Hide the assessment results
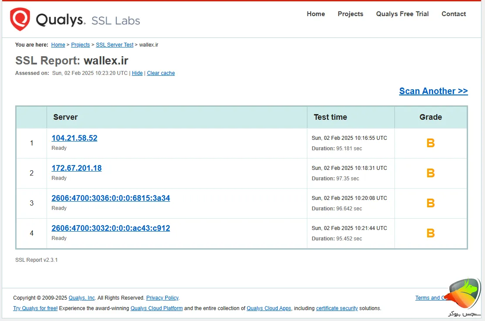 (x=137, y=73)
